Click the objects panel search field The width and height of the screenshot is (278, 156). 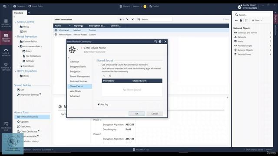coord(253,15)
